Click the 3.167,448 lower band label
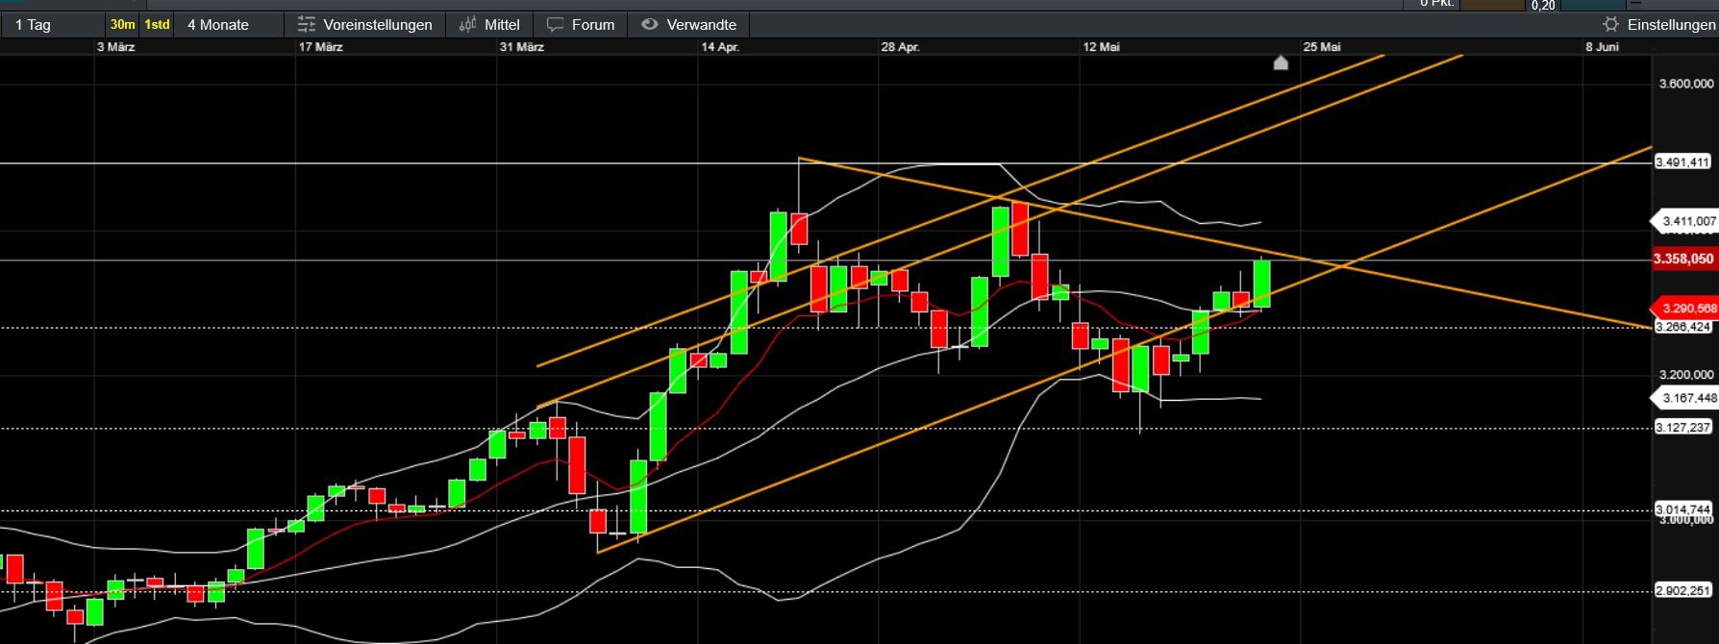This screenshot has width=1719, height=644. [1684, 398]
